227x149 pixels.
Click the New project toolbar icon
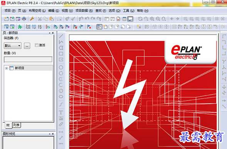(6, 19)
